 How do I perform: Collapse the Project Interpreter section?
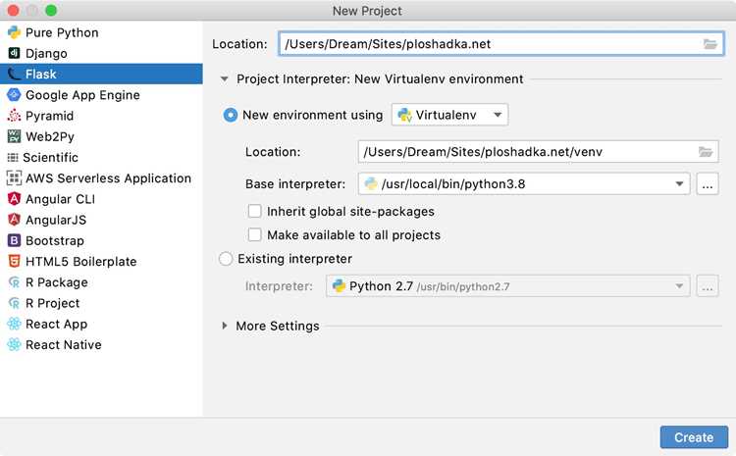[x=225, y=78]
